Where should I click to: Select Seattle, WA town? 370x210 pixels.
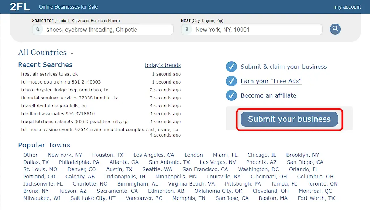tap(157, 169)
